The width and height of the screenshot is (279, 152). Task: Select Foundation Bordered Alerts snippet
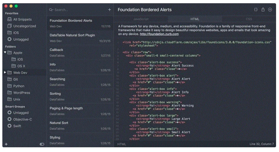pos(80,23)
